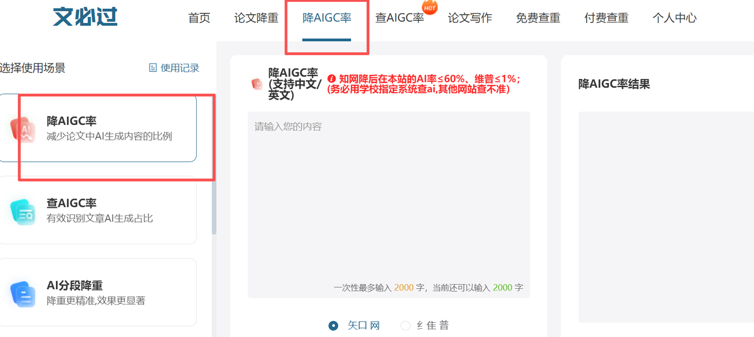The height and width of the screenshot is (337, 754).
Task: Go to 论文降重 in the nav
Action: pos(256,18)
